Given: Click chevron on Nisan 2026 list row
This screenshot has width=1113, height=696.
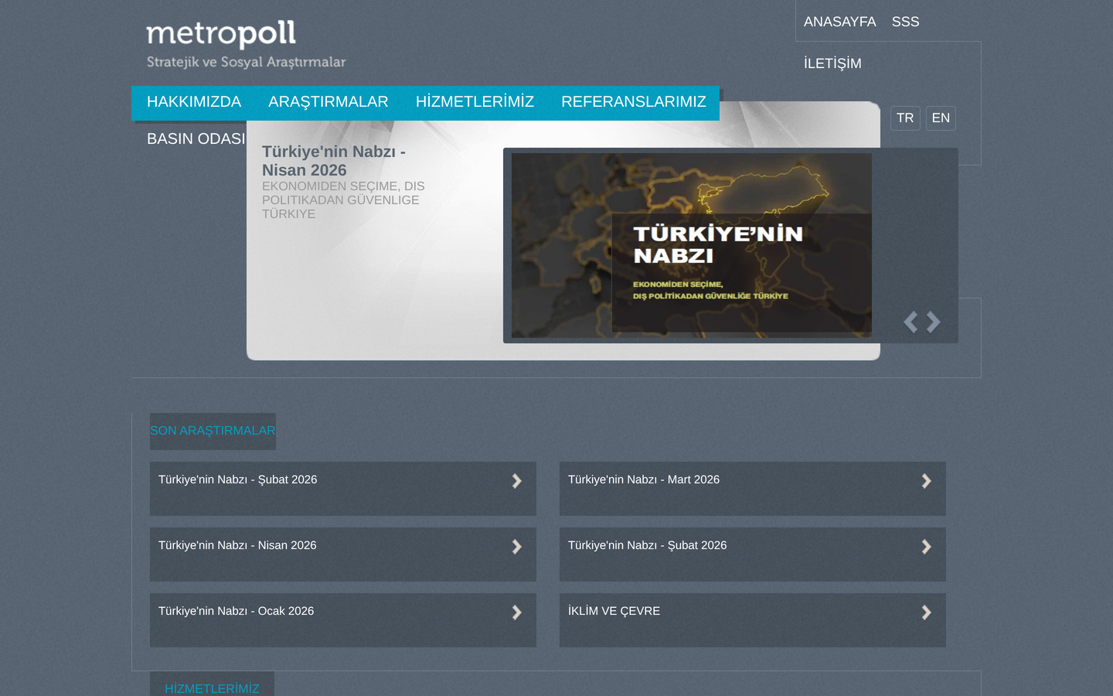Looking at the screenshot, I should (x=517, y=547).
